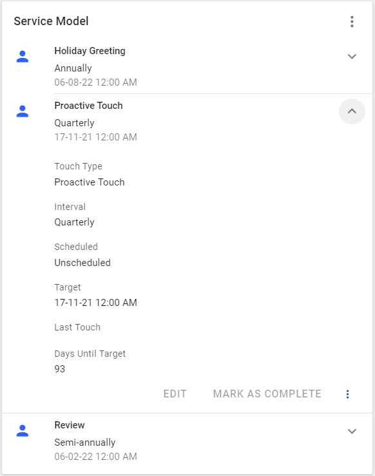Image resolution: width=375 pixels, height=476 pixels.
Task: Click the person icon beside Review
Action: coord(23,431)
